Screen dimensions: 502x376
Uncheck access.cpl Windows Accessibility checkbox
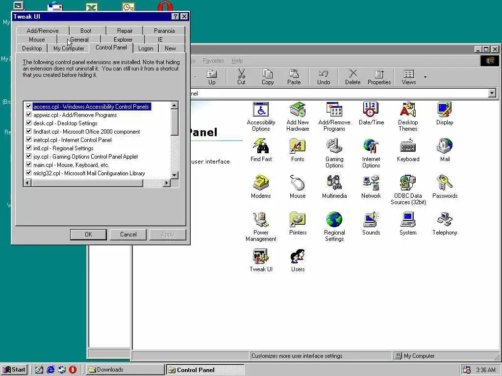tap(28, 106)
